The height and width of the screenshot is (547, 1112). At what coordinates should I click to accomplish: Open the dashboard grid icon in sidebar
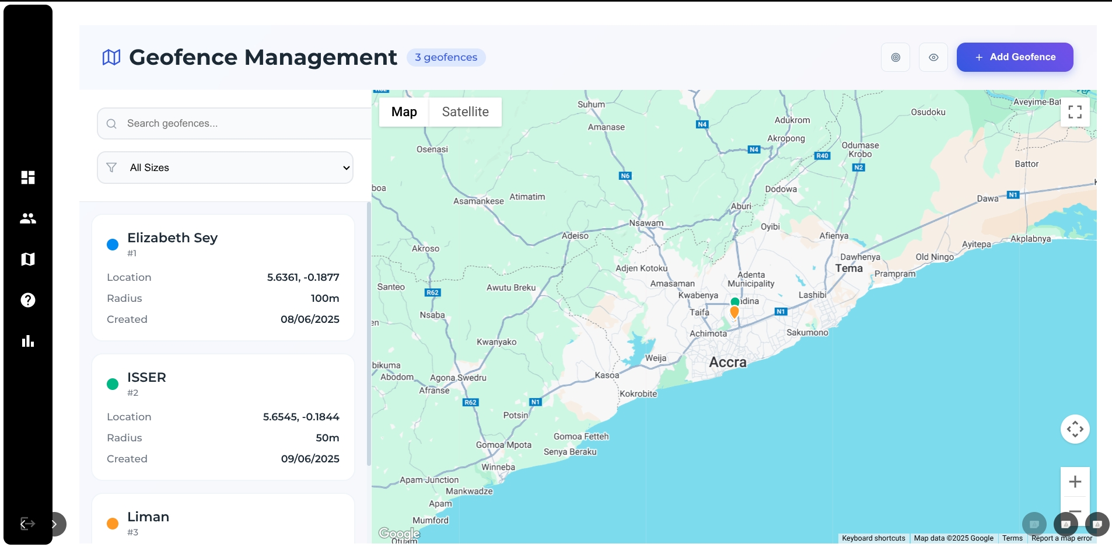click(28, 177)
